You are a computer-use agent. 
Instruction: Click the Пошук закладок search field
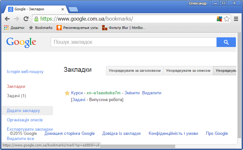tap(133, 42)
